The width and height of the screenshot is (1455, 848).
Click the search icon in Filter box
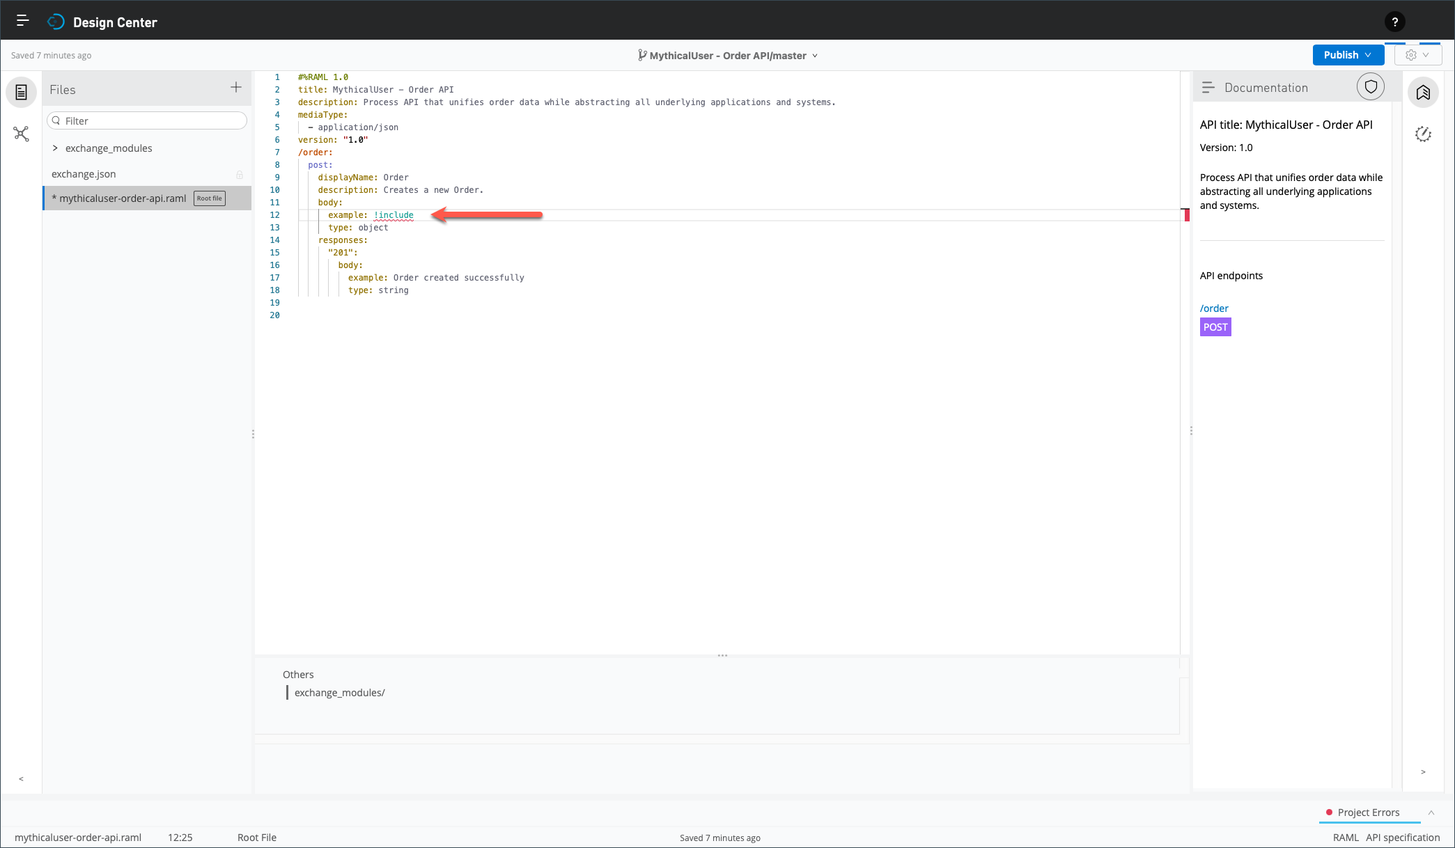click(x=56, y=120)
